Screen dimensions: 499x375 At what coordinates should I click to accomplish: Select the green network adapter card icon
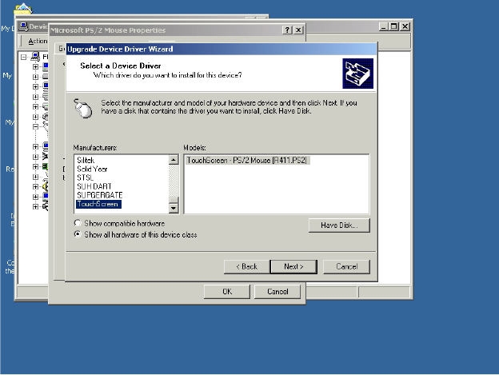click(x=46, y=166)
